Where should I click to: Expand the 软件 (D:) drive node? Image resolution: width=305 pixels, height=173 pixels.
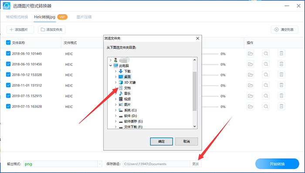point(115,116)
